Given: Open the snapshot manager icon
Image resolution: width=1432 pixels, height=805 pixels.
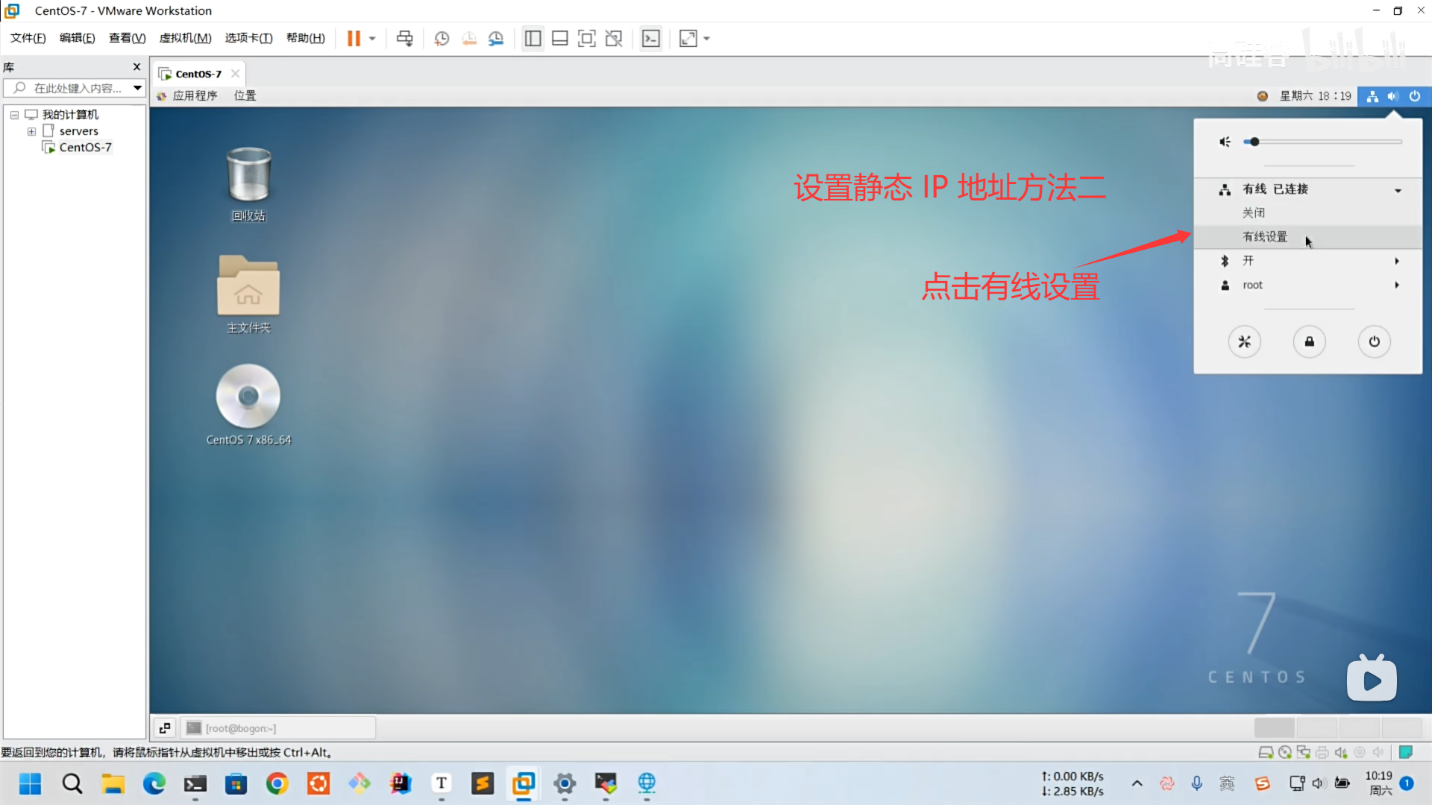Looking at the screenshot, I should (x=496, y=39).
